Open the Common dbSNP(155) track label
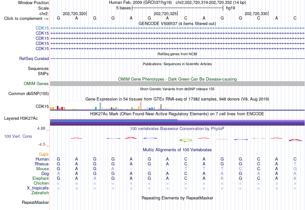Viewport: 305px width, 210px height. (28, 94)
